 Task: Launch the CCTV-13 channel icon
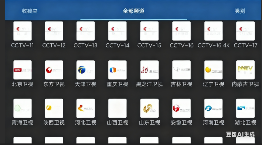[85, 31]
